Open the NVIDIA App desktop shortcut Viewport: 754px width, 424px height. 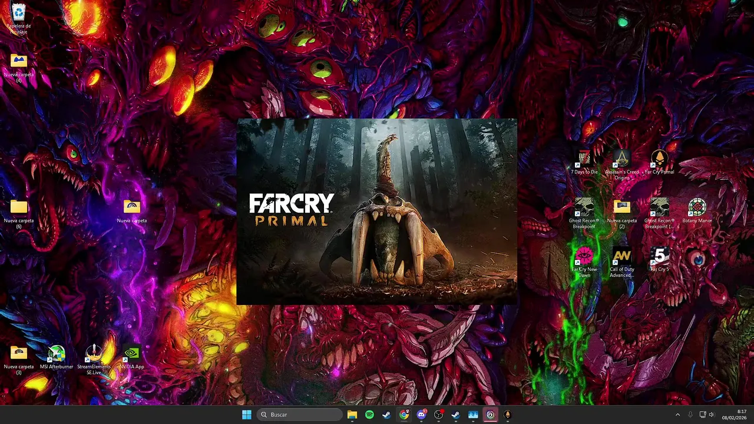tap(131, 357)
